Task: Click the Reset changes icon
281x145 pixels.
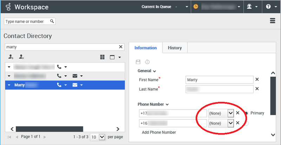Action: point(148,62)
